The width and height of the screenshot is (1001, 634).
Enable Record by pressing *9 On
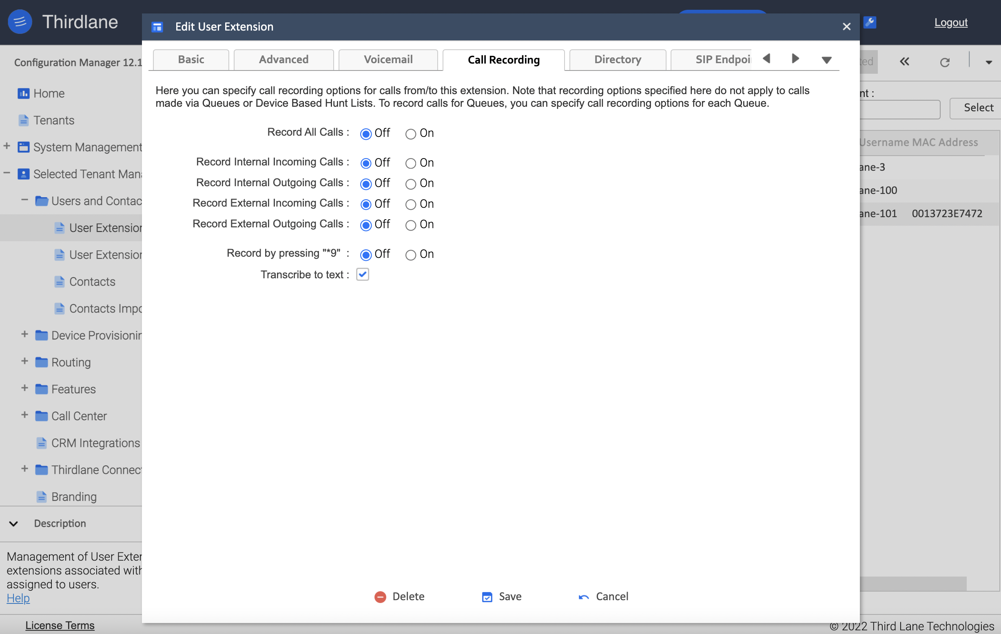(411, 254)
